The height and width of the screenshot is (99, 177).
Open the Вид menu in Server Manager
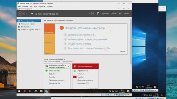click(120, 14)
